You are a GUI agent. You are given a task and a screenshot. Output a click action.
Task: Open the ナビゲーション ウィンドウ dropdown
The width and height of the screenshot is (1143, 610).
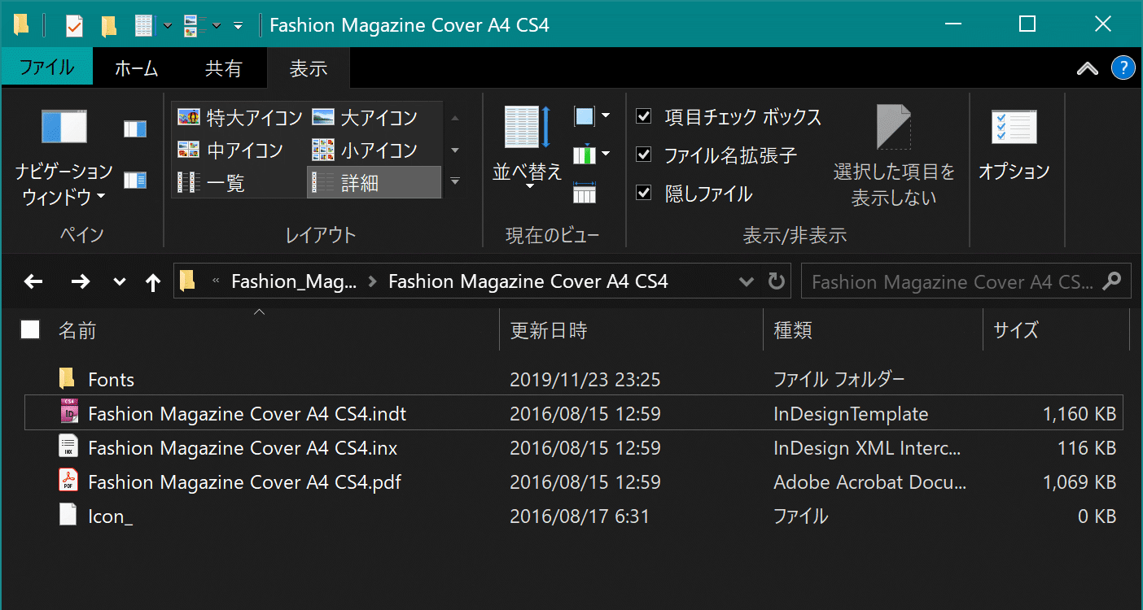pos(64,157)
